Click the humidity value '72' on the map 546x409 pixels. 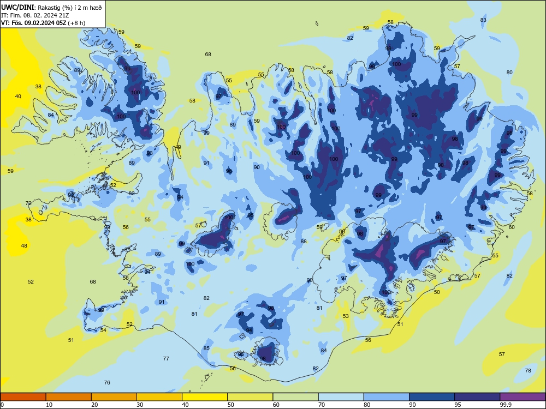click(28, 203)
